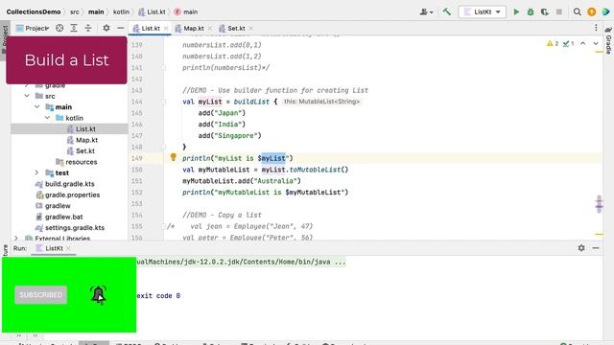Click src in the breadcrumb bar

[75, 11]
